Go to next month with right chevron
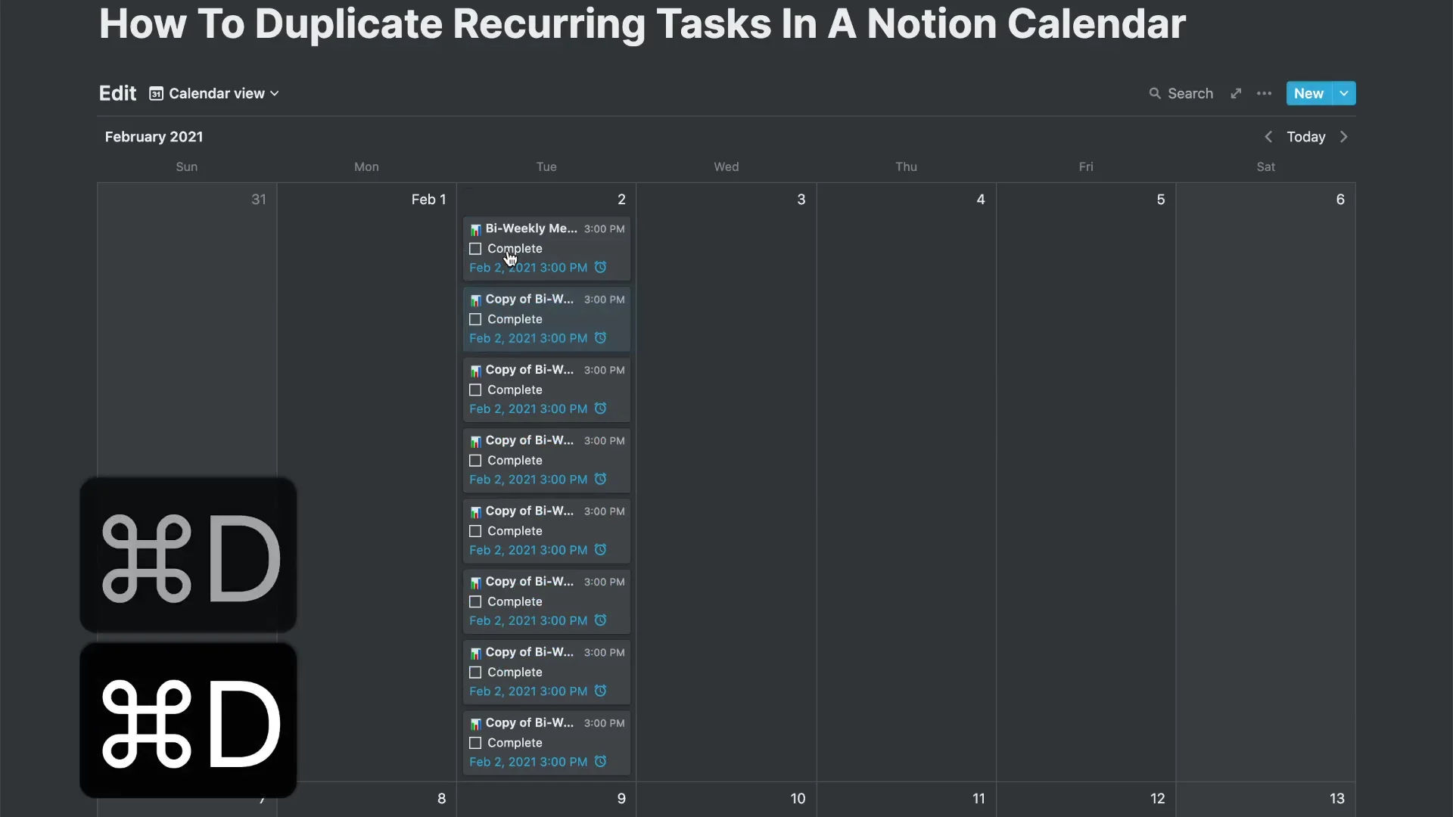 (x=1344, y=137)
